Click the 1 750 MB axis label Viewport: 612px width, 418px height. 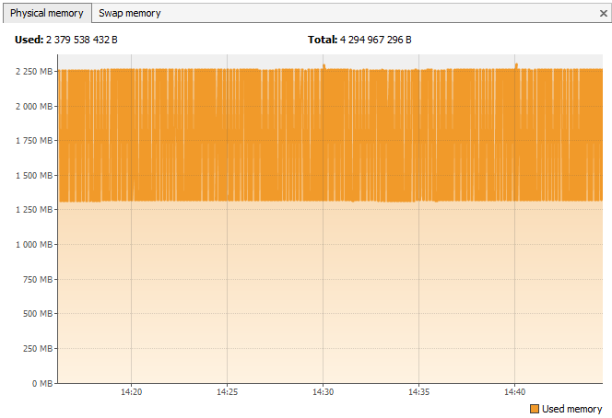coord(32,141)
